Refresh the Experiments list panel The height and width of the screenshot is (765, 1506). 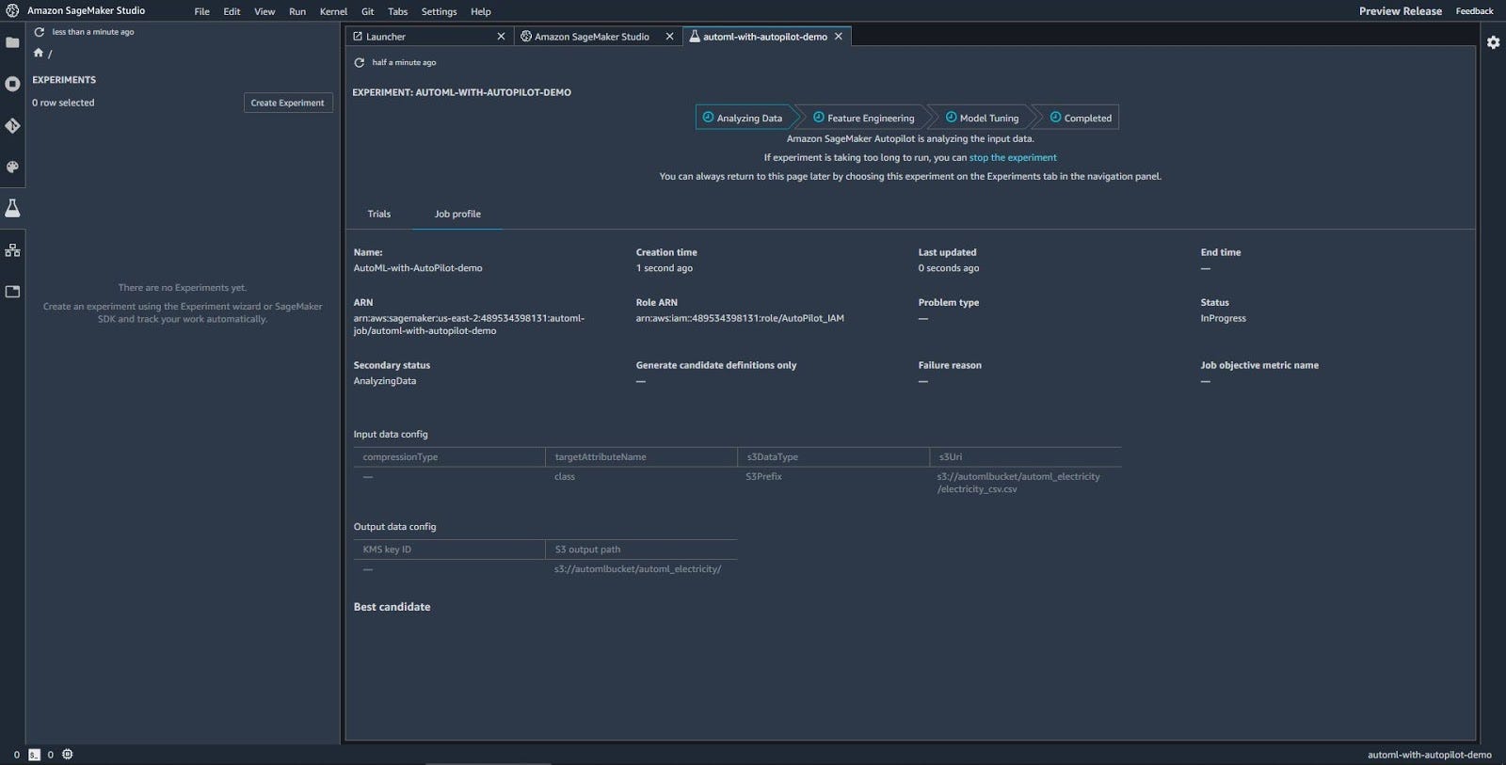click(39, 32)
